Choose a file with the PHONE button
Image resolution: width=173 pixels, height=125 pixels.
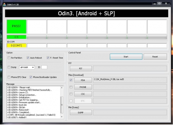83,87
